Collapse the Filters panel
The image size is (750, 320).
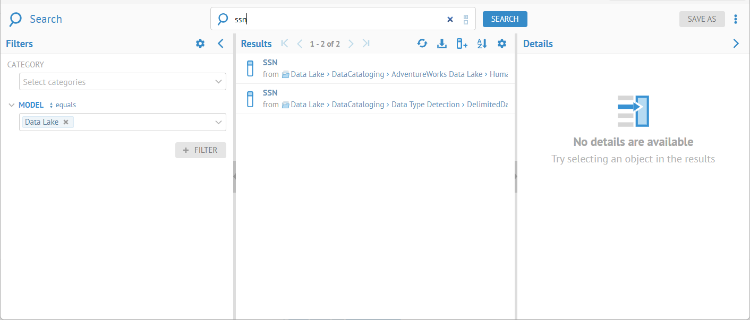221,44
